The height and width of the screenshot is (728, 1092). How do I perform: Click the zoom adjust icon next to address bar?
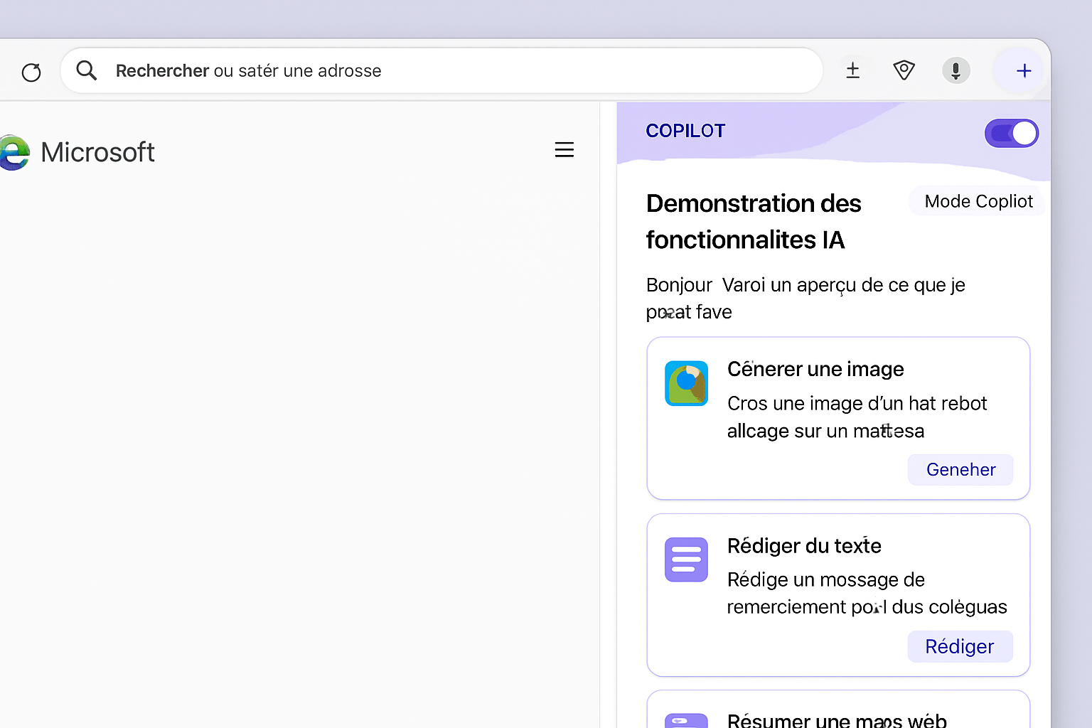pos(852,70)
